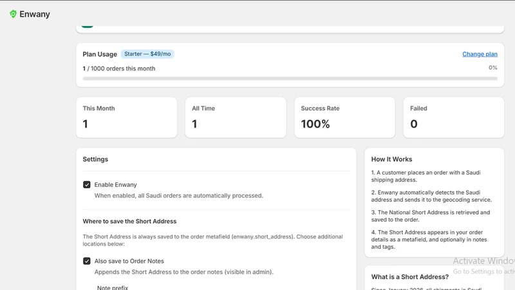
Task: Select the Success Rate stat card
Action: click(344, 117)
